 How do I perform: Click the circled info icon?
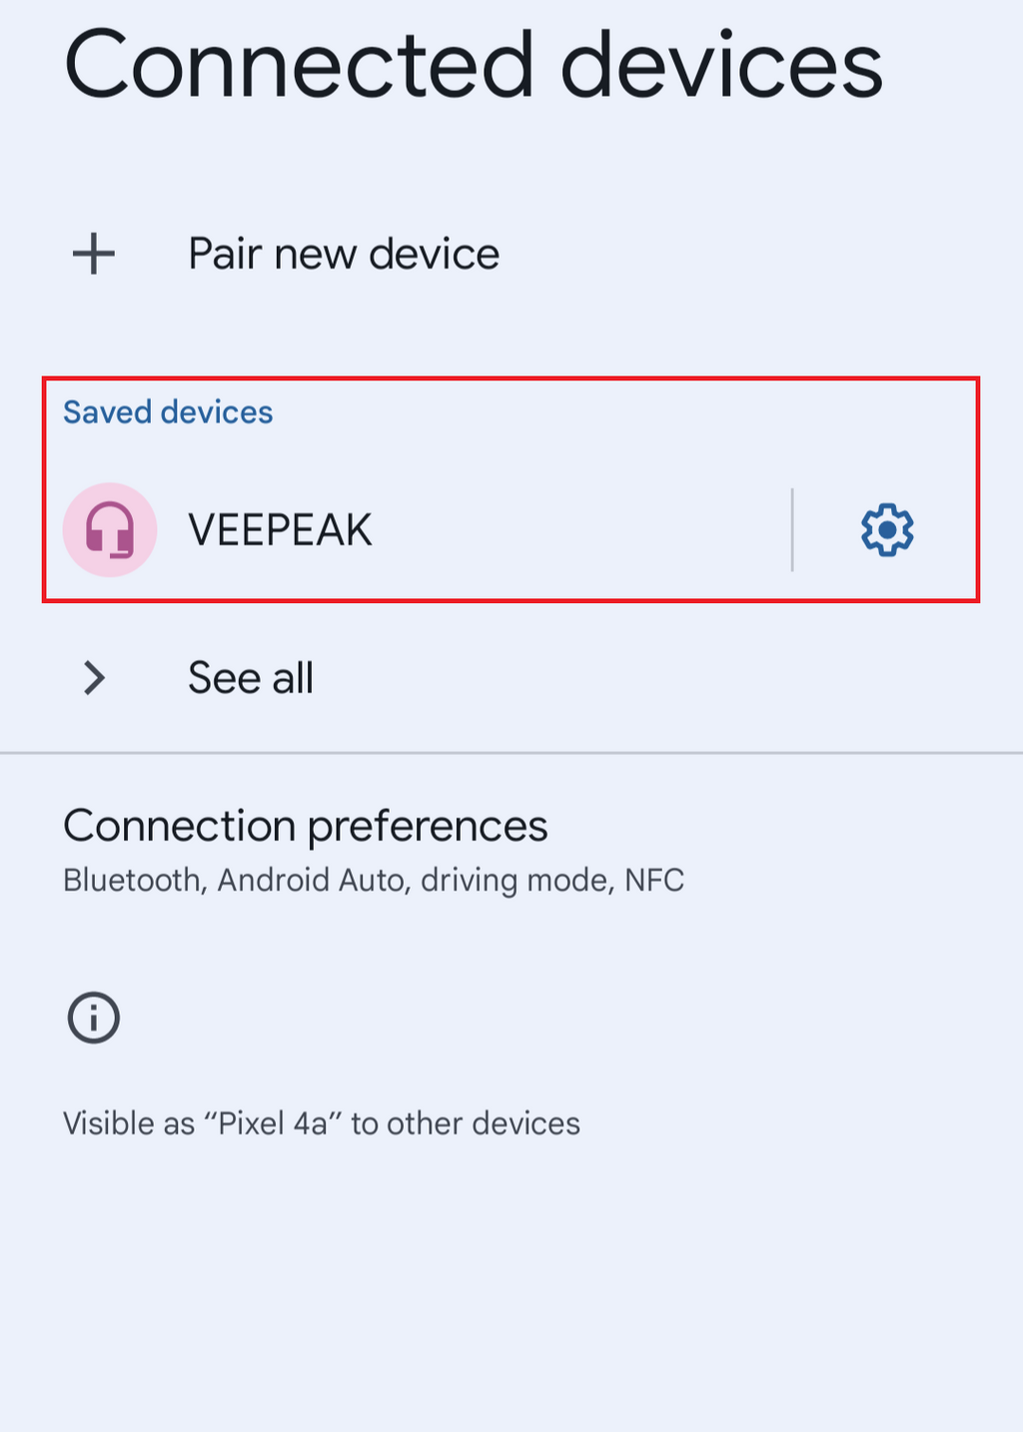94,1018
